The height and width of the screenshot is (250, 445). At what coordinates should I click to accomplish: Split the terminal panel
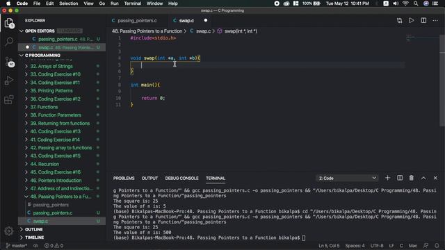tap(400, 178)
